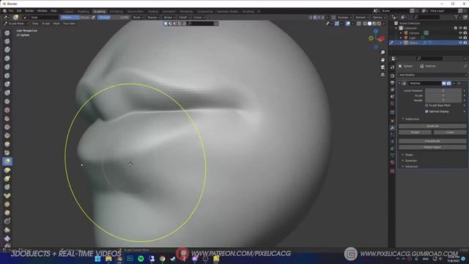Toggle X axis symmetry in header
469x264 pixels.
(x=314, y=18)
